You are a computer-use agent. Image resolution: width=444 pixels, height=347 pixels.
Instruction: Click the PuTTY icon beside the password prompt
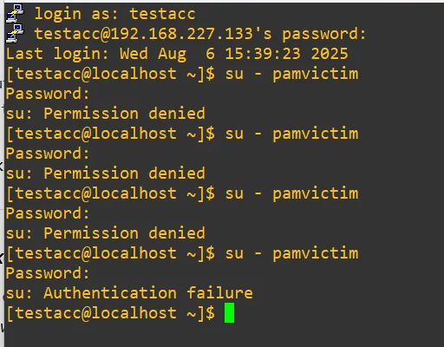(x=15, y=33)
